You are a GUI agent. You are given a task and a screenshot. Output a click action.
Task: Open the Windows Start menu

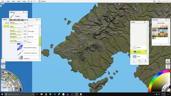point(2,94)
